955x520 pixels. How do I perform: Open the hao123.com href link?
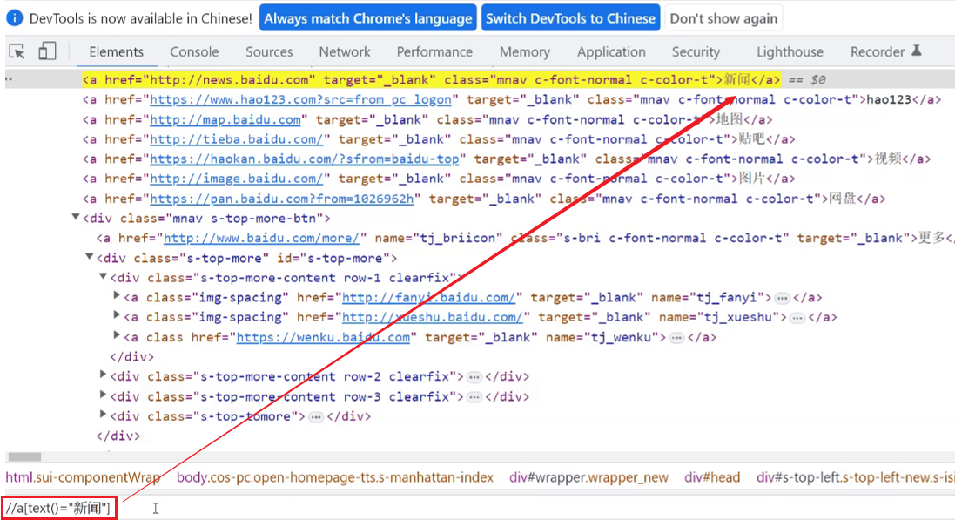(x=301, y=99)
